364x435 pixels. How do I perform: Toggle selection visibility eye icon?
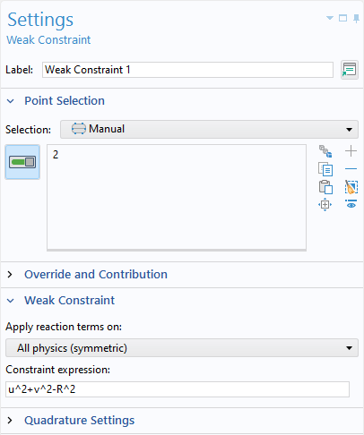point(351,204)
